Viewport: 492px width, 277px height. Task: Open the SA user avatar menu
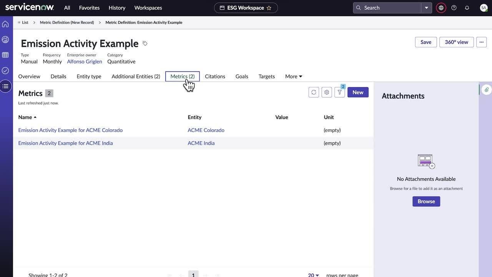pos(484,8)
